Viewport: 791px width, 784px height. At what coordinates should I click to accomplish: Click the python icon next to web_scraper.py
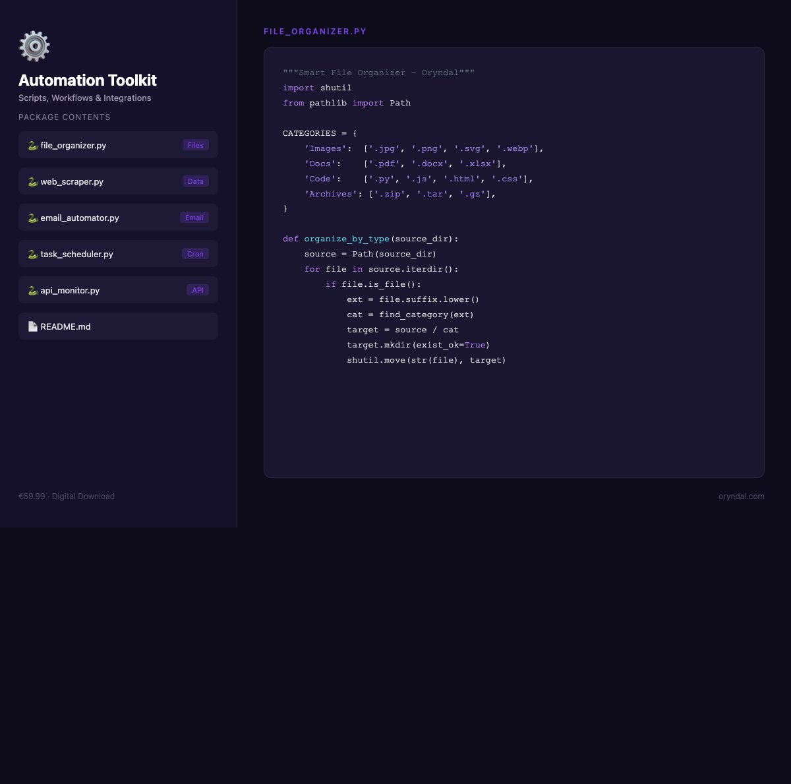point(32,181)
